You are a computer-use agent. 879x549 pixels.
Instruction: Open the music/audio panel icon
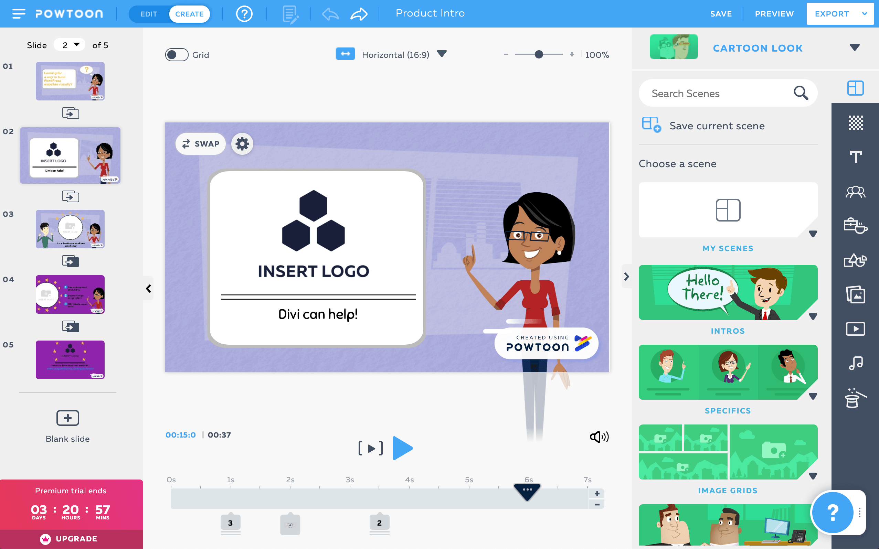[856, 363]
